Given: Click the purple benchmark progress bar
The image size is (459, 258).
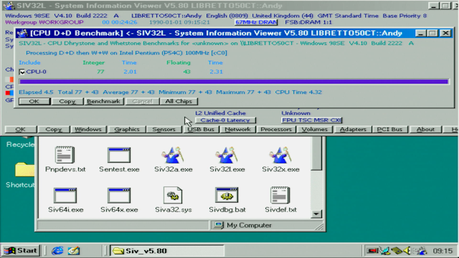Looking at the screenshot, I should click(x=234, y=81).
